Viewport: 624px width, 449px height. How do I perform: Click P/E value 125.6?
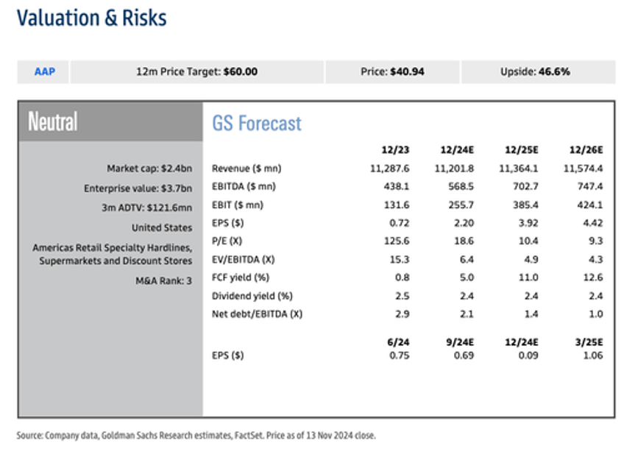[x=397, y=241]
